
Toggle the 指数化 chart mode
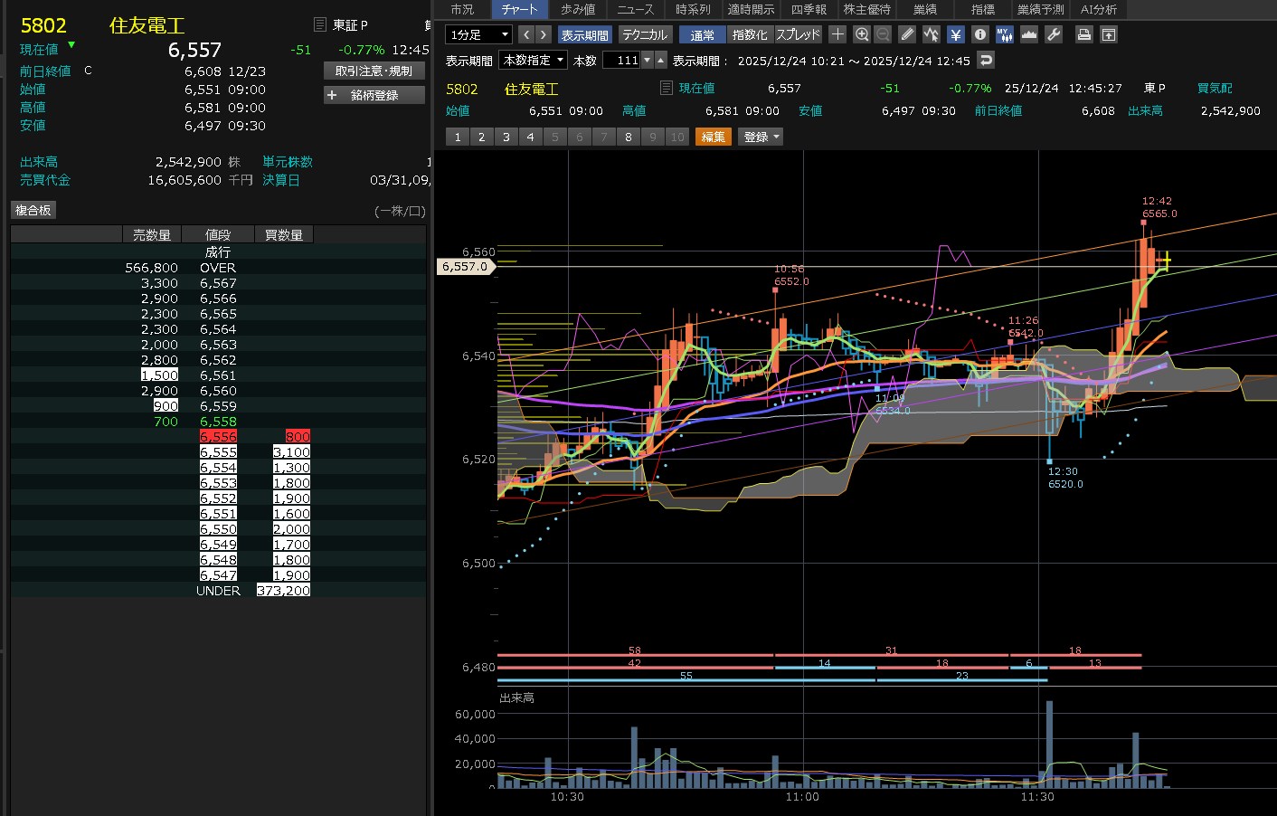coord(749,34)
